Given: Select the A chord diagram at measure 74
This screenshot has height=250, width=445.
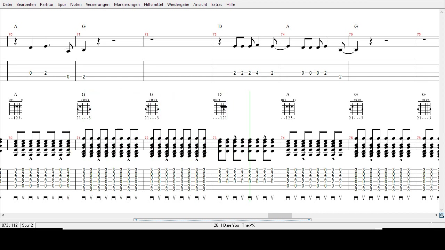Looking at the screenshot, I should coord(288,109).
